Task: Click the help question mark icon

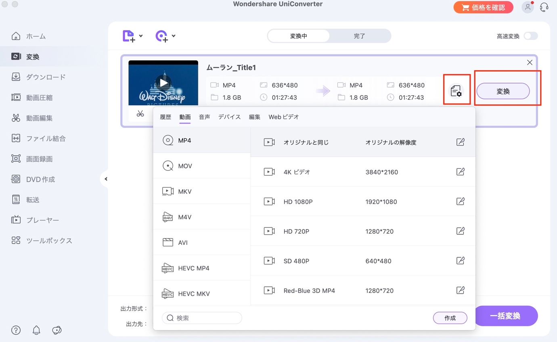Action: (x=16, y=330)
